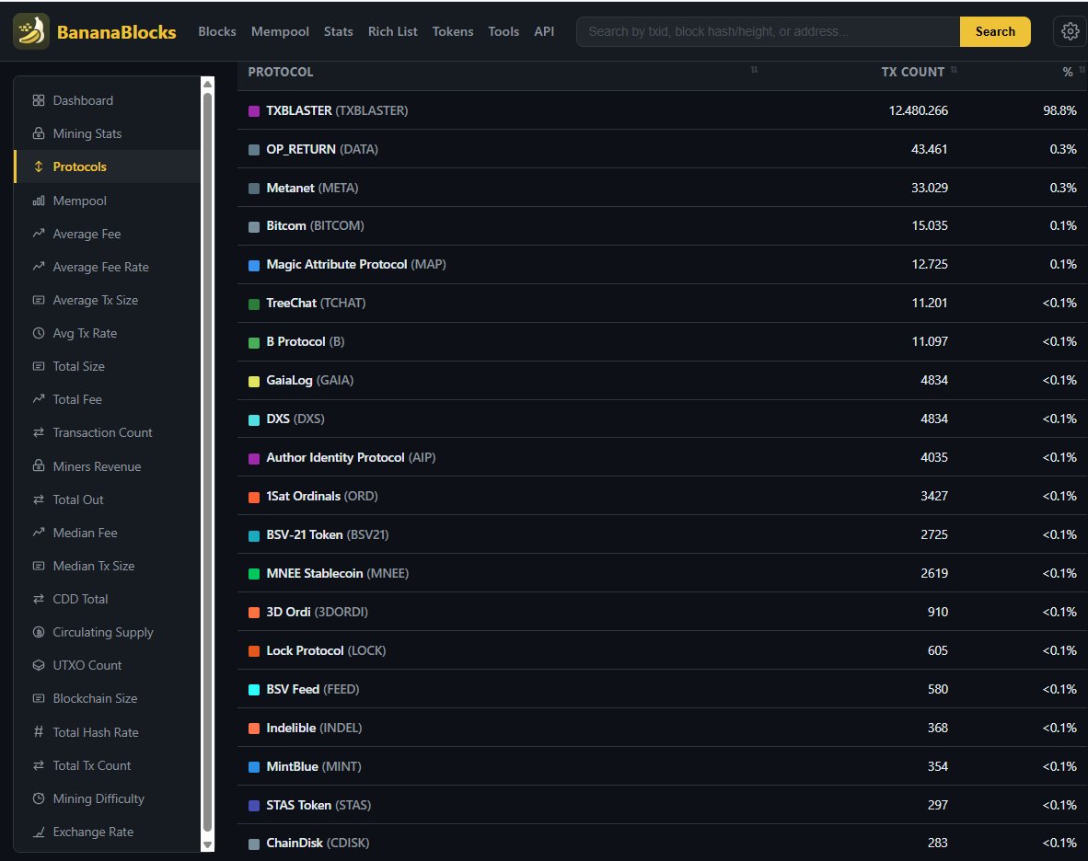Click the 12.480.266 TX count value

tap(918, 110)
